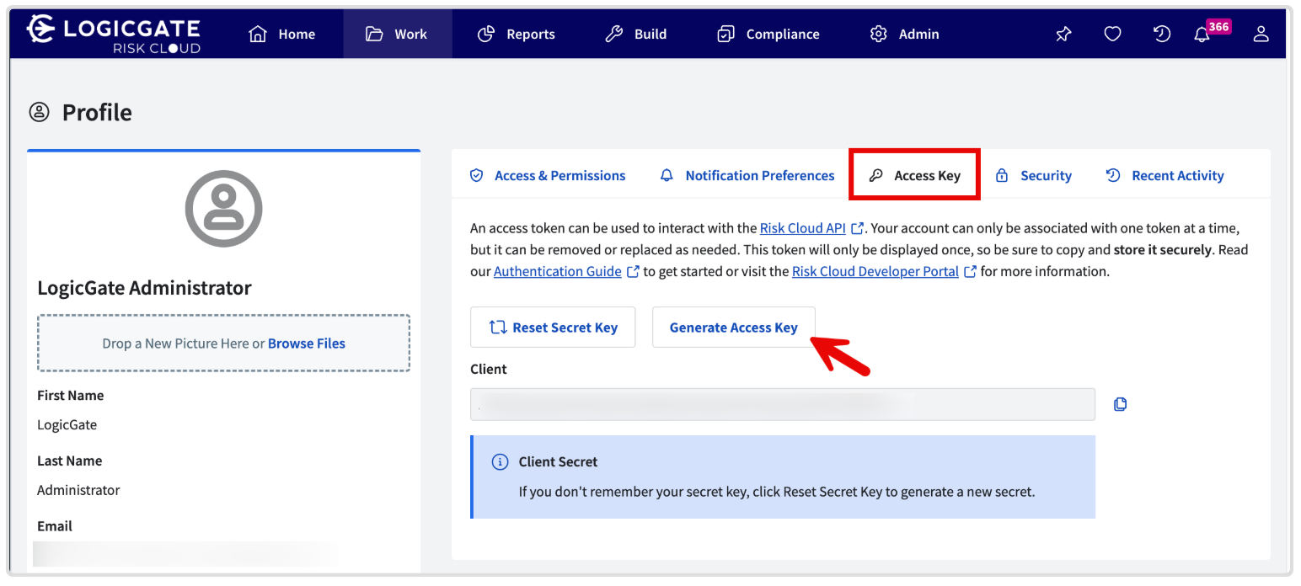Open the Build menu
The image size is (1301, 586).
click(x=636, y=34)
